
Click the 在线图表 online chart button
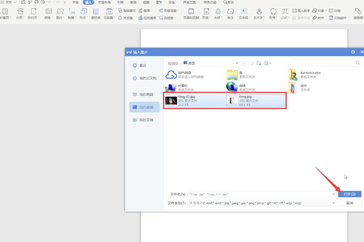[147, 17]
